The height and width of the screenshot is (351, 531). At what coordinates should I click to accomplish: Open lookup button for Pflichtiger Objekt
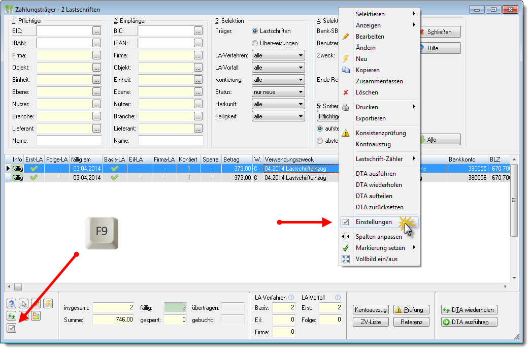point(97,68)
